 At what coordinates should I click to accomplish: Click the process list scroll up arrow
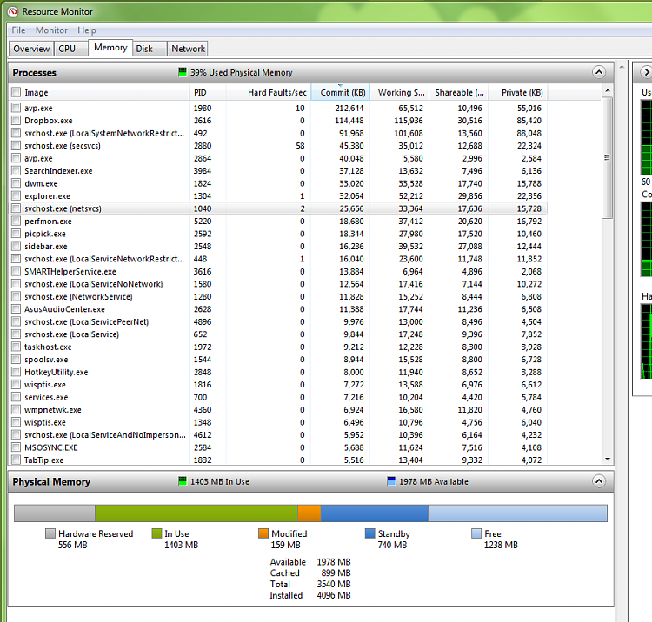608,90
